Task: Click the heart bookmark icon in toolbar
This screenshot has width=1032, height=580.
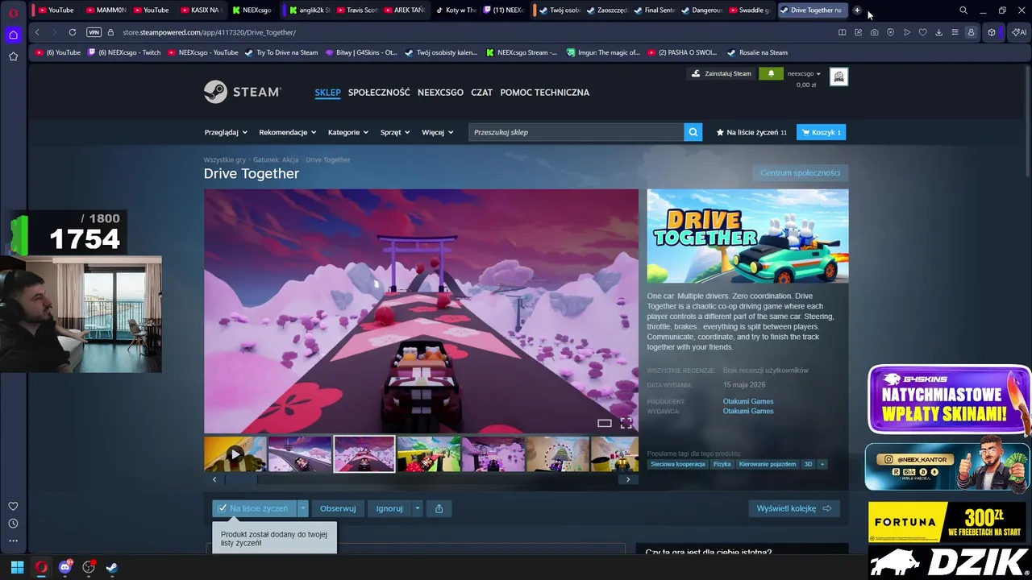Action: 923,32
